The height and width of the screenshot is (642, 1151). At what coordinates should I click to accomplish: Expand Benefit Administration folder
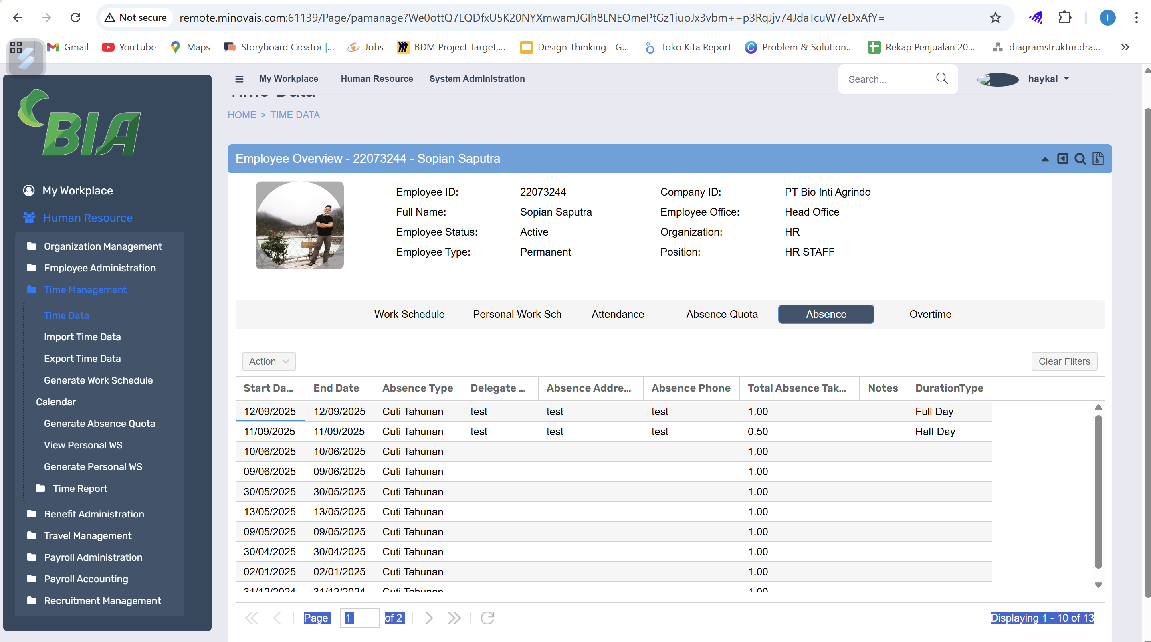[x=85, y=514]
